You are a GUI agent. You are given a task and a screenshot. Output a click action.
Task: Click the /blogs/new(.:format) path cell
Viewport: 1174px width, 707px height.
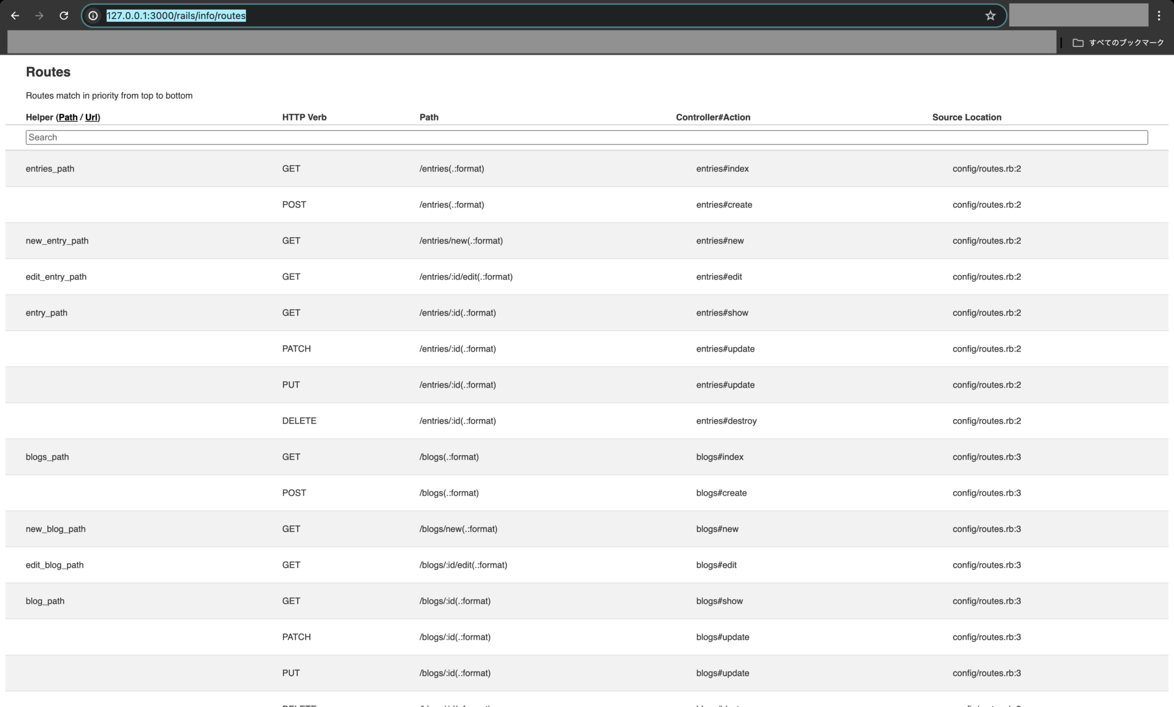[458, 529]
